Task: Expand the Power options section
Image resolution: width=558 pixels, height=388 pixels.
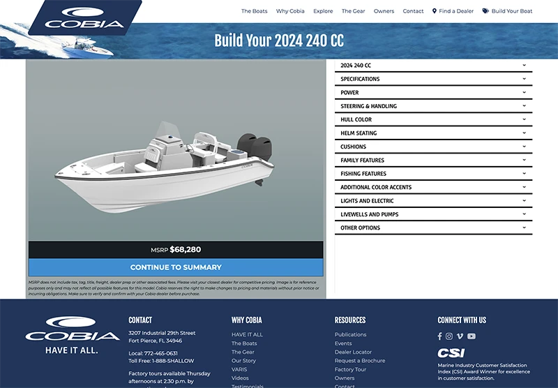Action: (x=433, y=93)
